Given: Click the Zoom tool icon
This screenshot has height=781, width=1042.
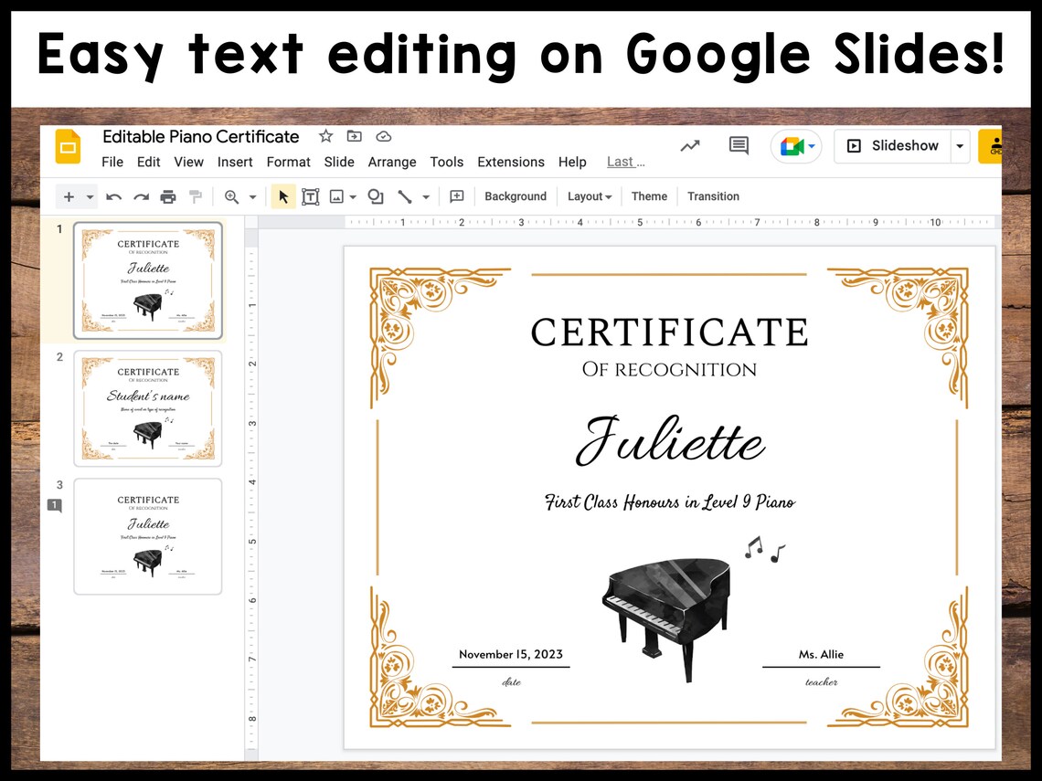Looking at the screenshot, I should coord(232,195).
